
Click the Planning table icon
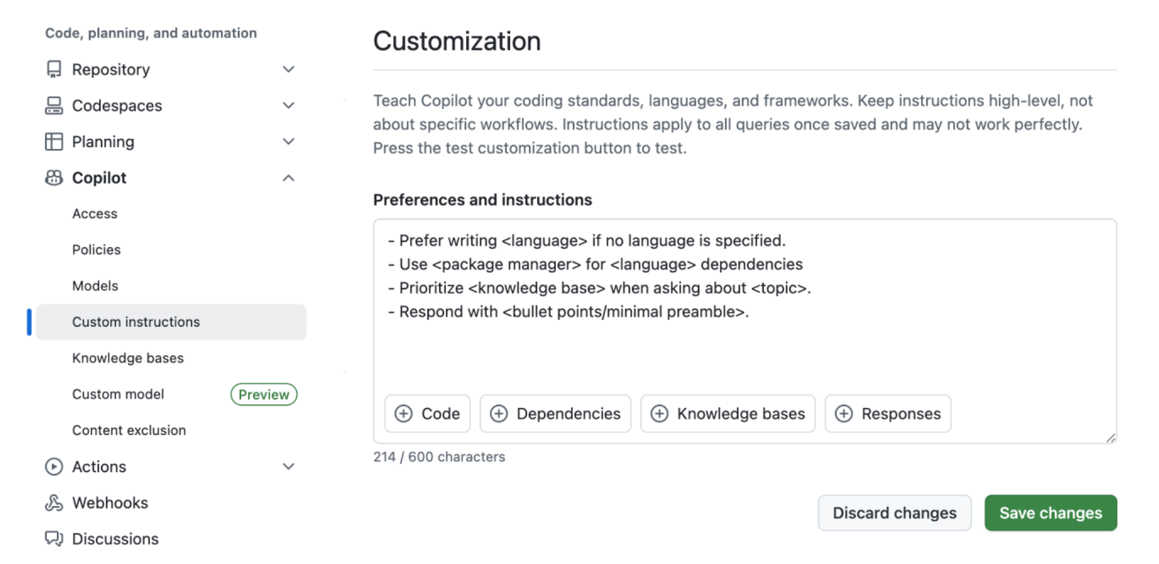[54, 142]
